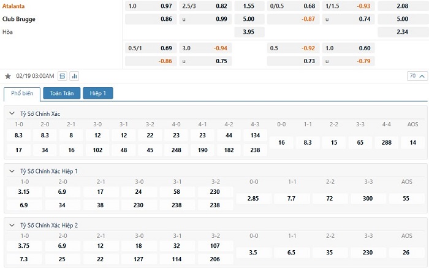Viewport: 429px width, 268px height.
Task: Select Atalanta handicap odds 0.97
Action: click(x=166, y=6)
